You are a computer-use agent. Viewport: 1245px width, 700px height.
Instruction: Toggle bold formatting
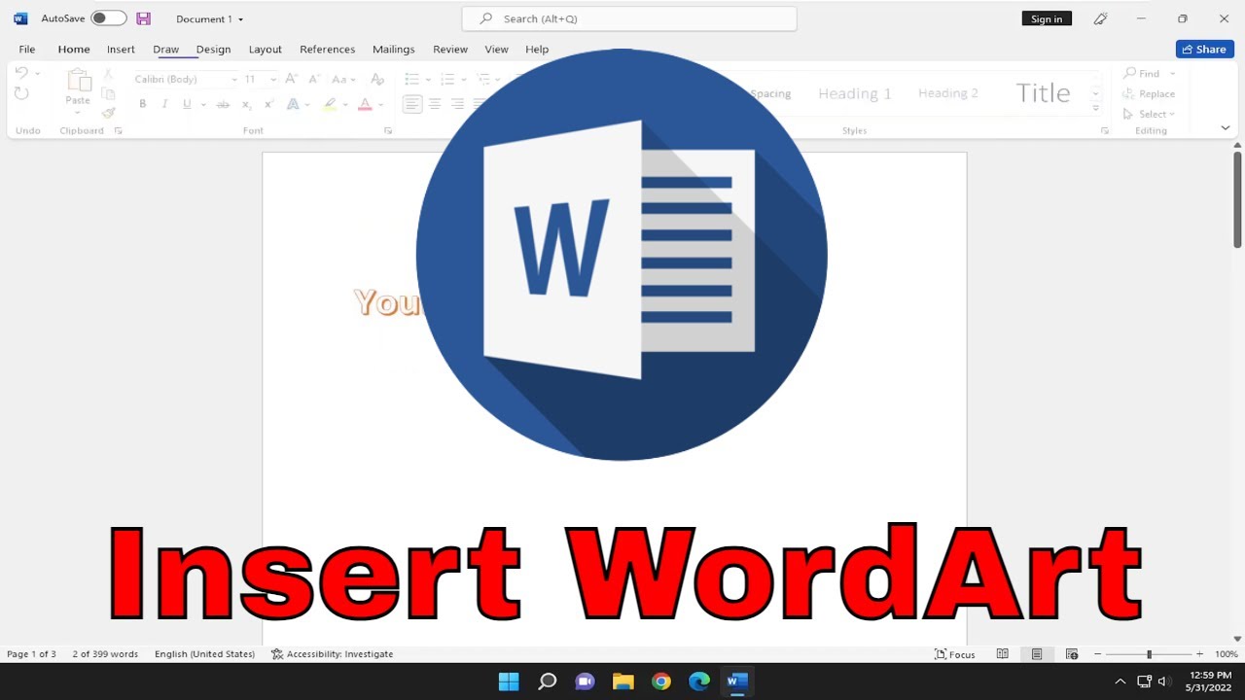[x=143, y=104]
